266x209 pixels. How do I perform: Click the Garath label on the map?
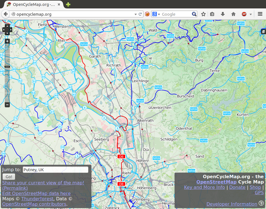click(x=95, y=56)
